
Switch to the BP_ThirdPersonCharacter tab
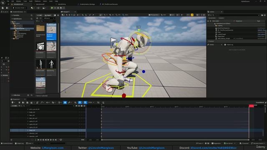(x=110, y=4)
